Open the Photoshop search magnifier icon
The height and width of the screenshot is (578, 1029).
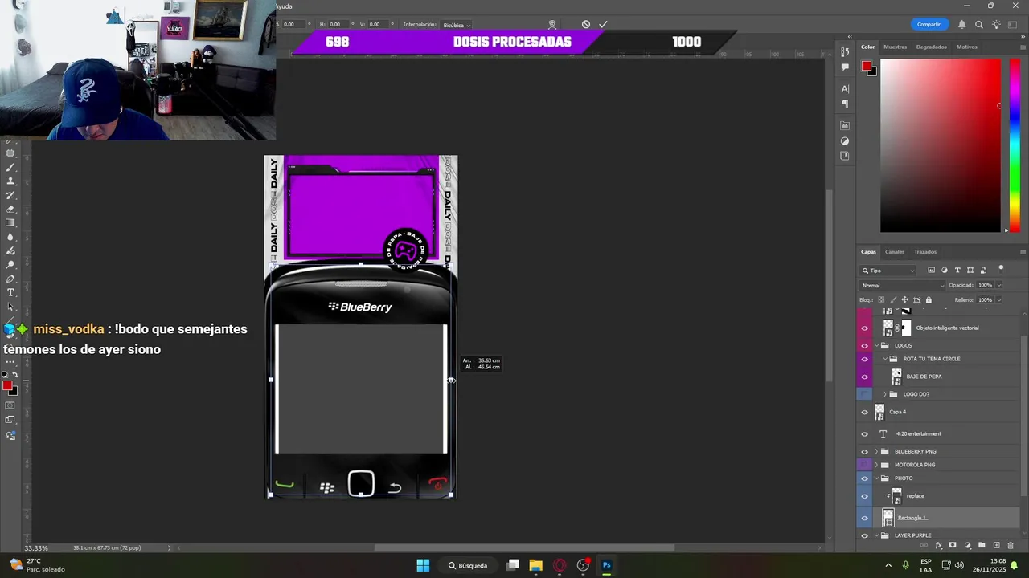tap(978, 24)
